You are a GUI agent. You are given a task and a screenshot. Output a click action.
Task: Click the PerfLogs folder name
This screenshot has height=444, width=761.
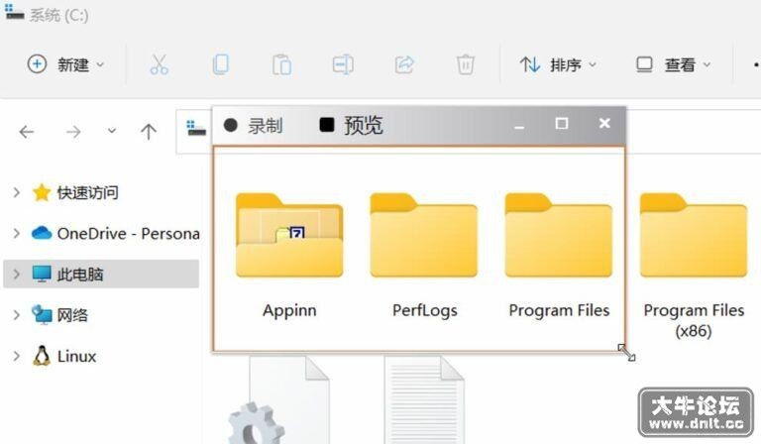[x=425, y=310]
